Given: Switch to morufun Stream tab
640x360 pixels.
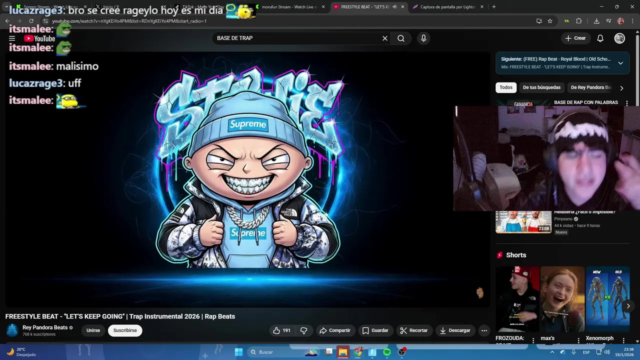Looking at the screenshot, I should click(x=290, y=7).
